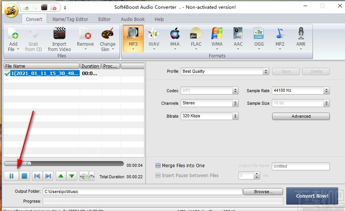
Task: Switch to the Convert tab
Action: tap(34, 19)
